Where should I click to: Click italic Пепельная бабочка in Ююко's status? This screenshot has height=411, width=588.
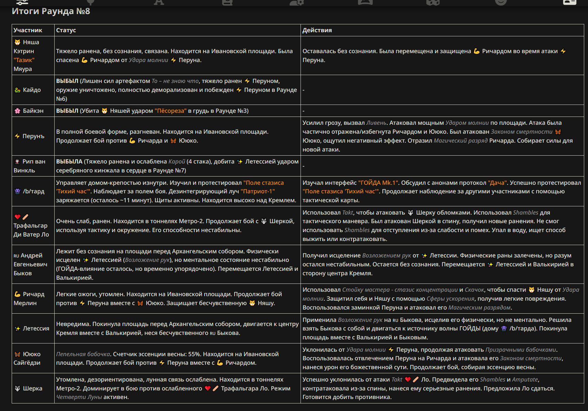[83, 354]
